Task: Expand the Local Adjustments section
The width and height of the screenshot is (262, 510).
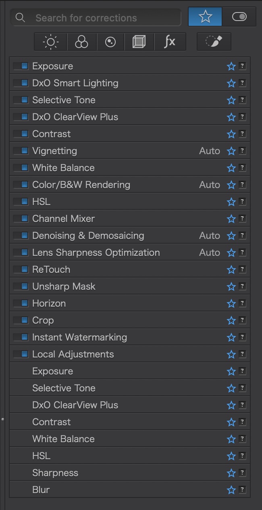Action: pyautogui.click(x=73, y=354)
